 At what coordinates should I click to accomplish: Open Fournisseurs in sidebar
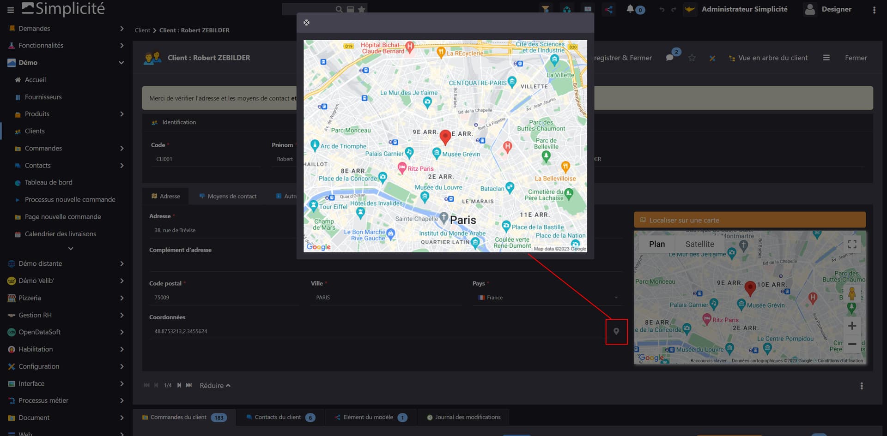(x=43, y=97)
